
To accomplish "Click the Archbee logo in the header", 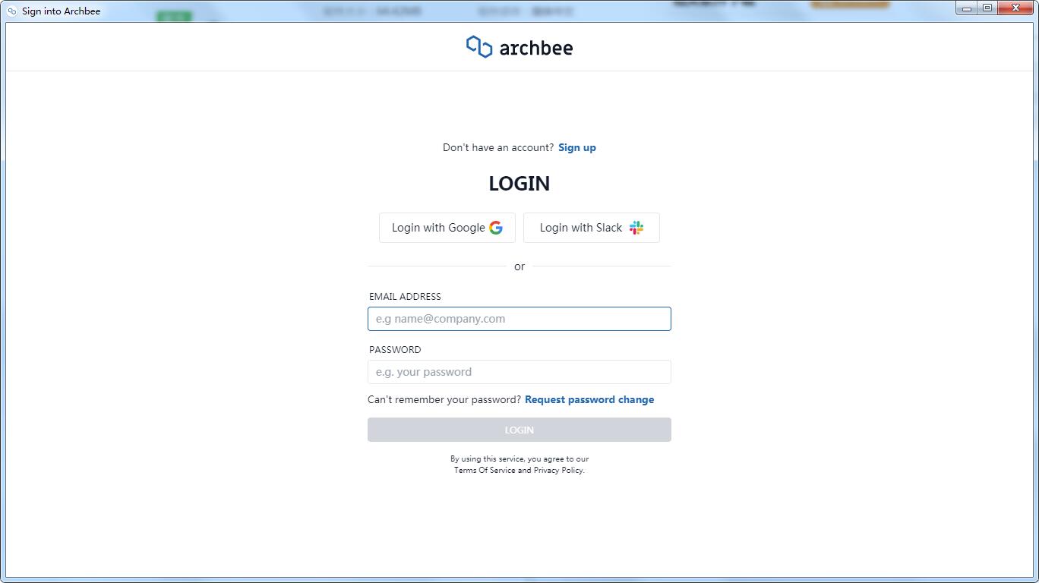I will tap(519, 47).
